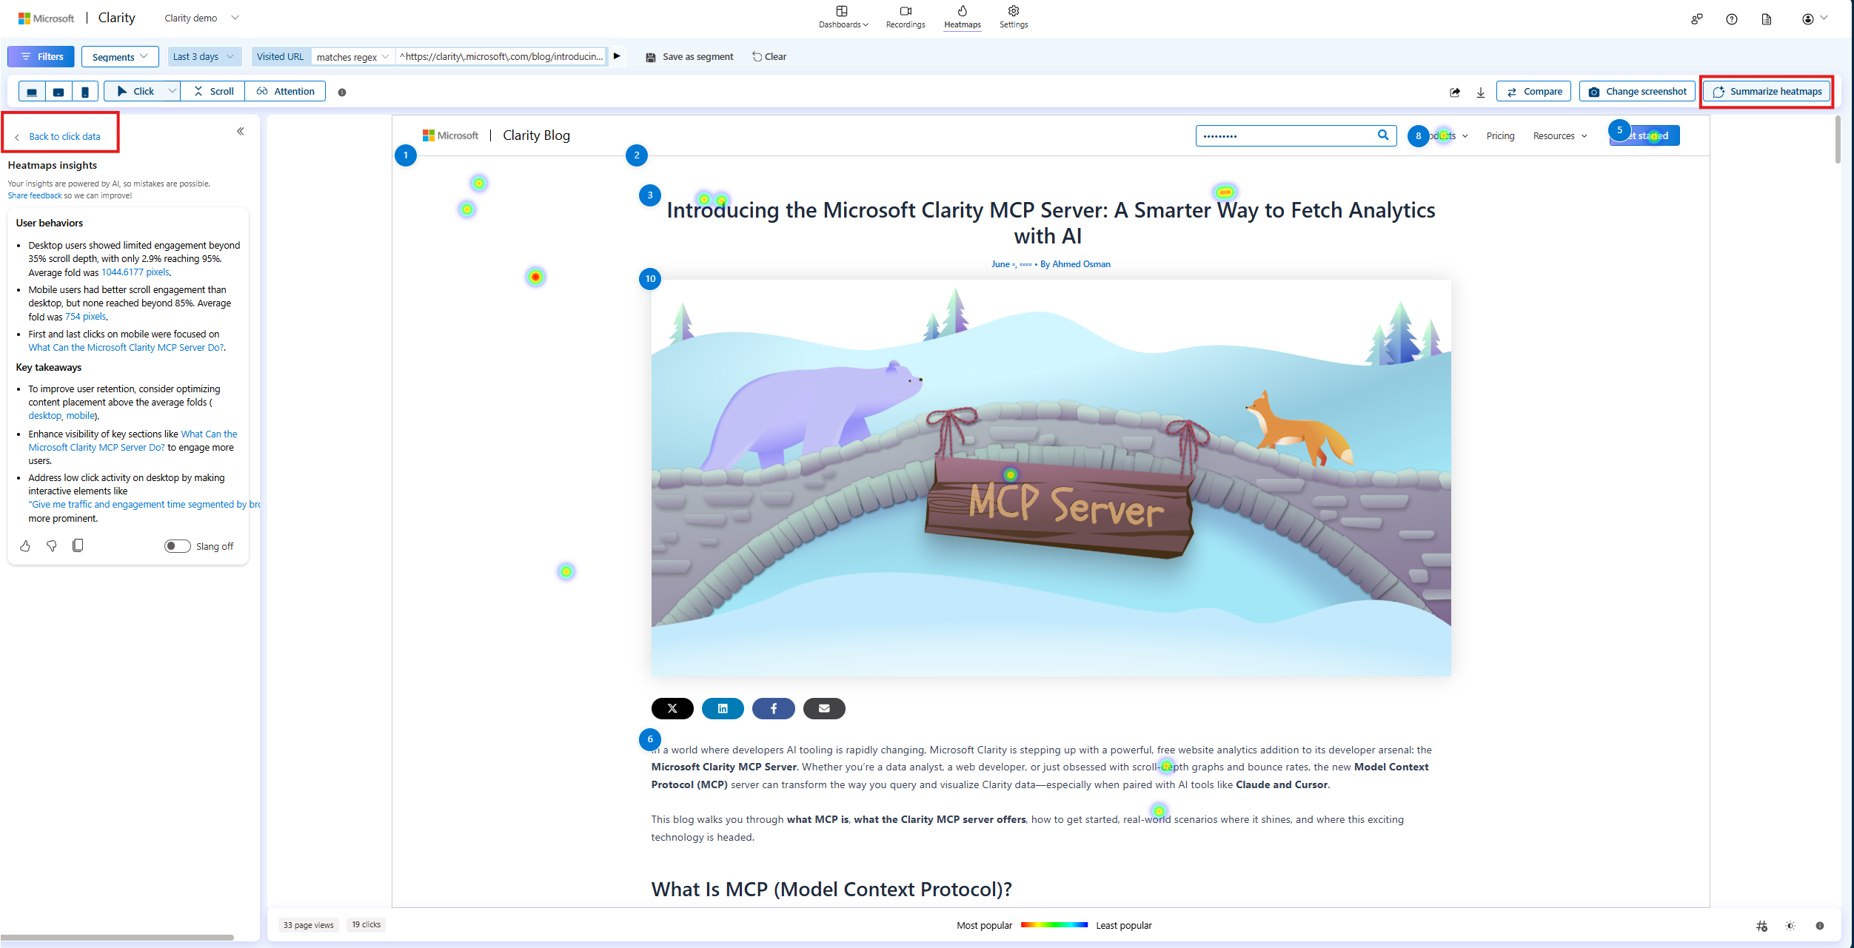Viewport: 1854px width, 948px height.
Task: Toggle the click rank hashtag icon
Action: click(1761, 926)
